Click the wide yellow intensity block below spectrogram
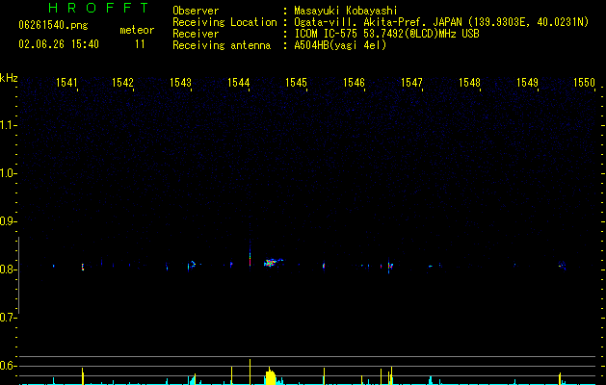 pyautogui.click(x=271, y=377)
